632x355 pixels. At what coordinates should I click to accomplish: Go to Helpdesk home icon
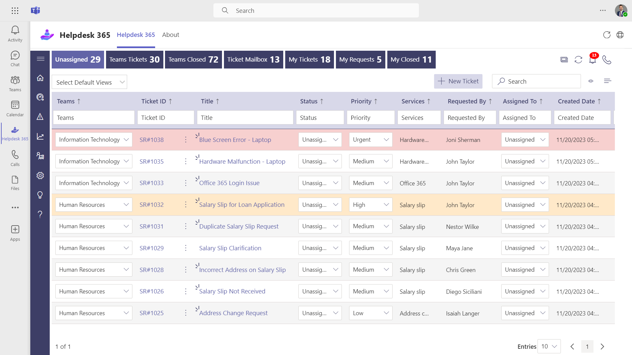[40, 78]
